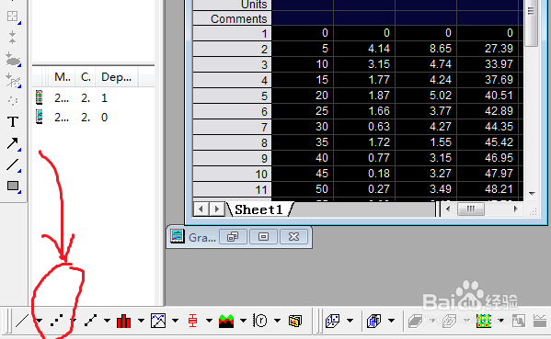551x339 pixels.
Task: Select cell with value 48.21
Action: [488, 189]
